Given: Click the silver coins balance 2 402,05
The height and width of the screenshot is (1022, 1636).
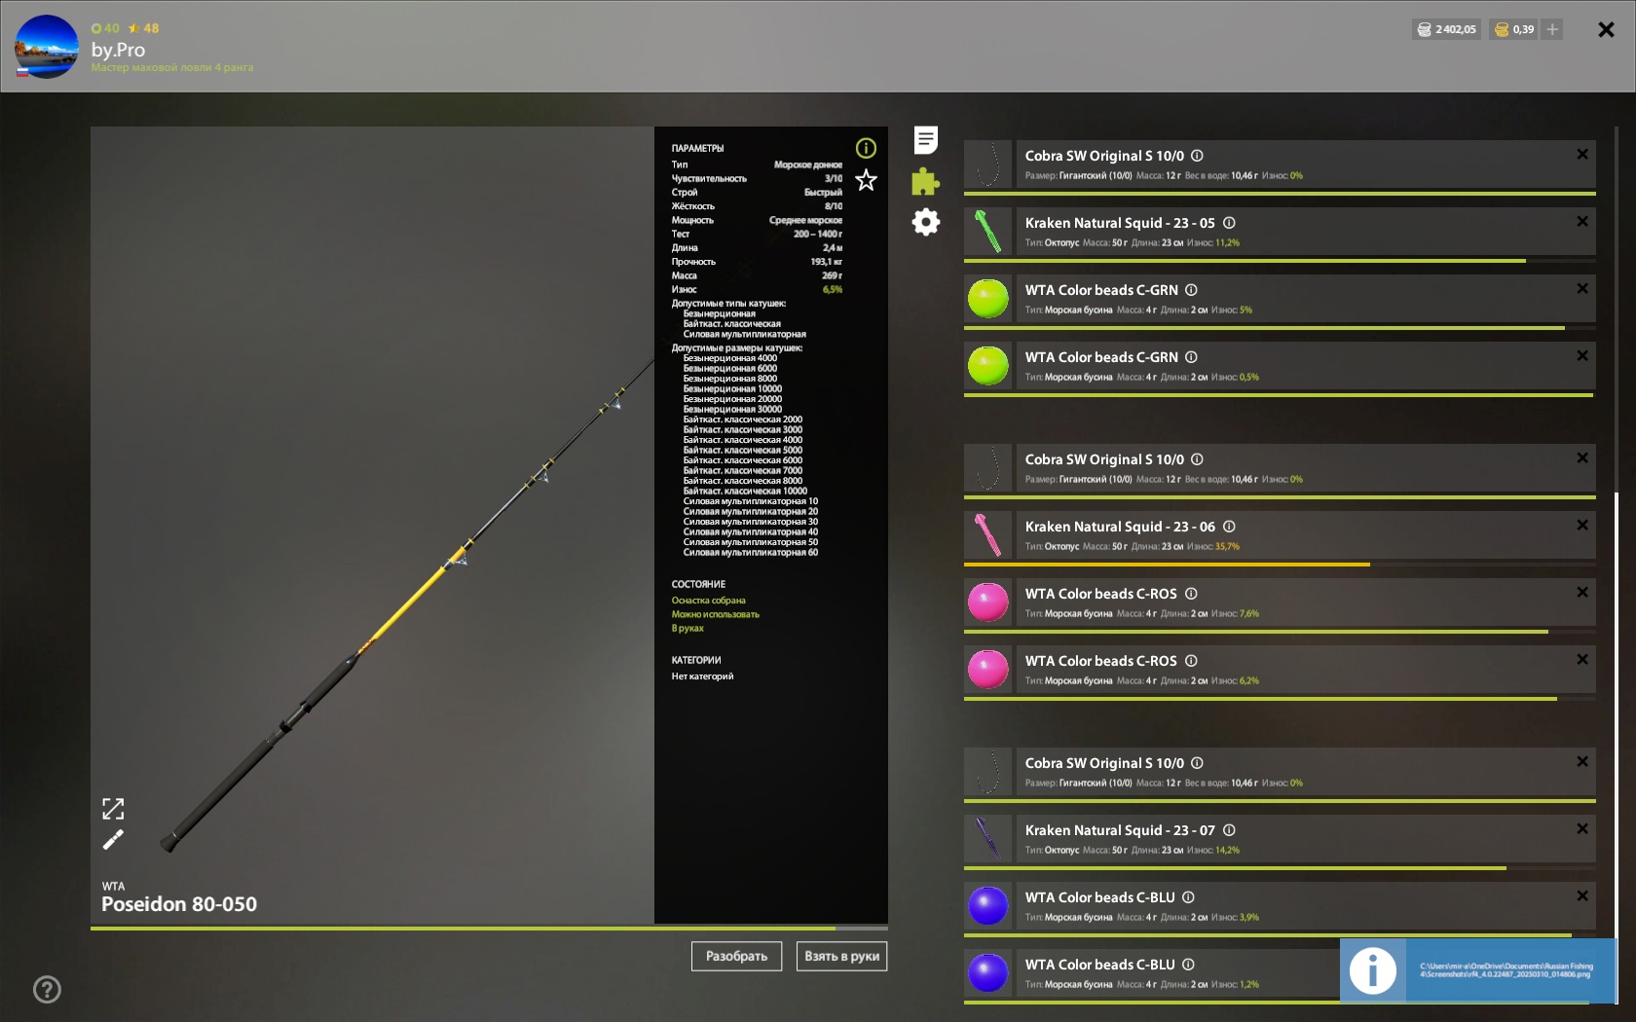Looking at the screenshot, I should coord(1447,29).
